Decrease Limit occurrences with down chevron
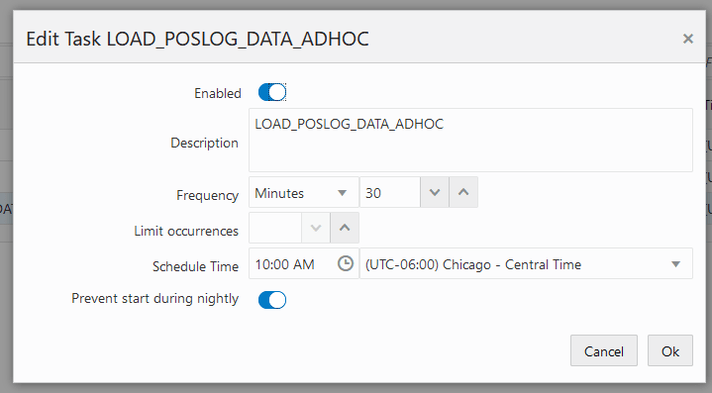The image size is (712, 393). 316,228
